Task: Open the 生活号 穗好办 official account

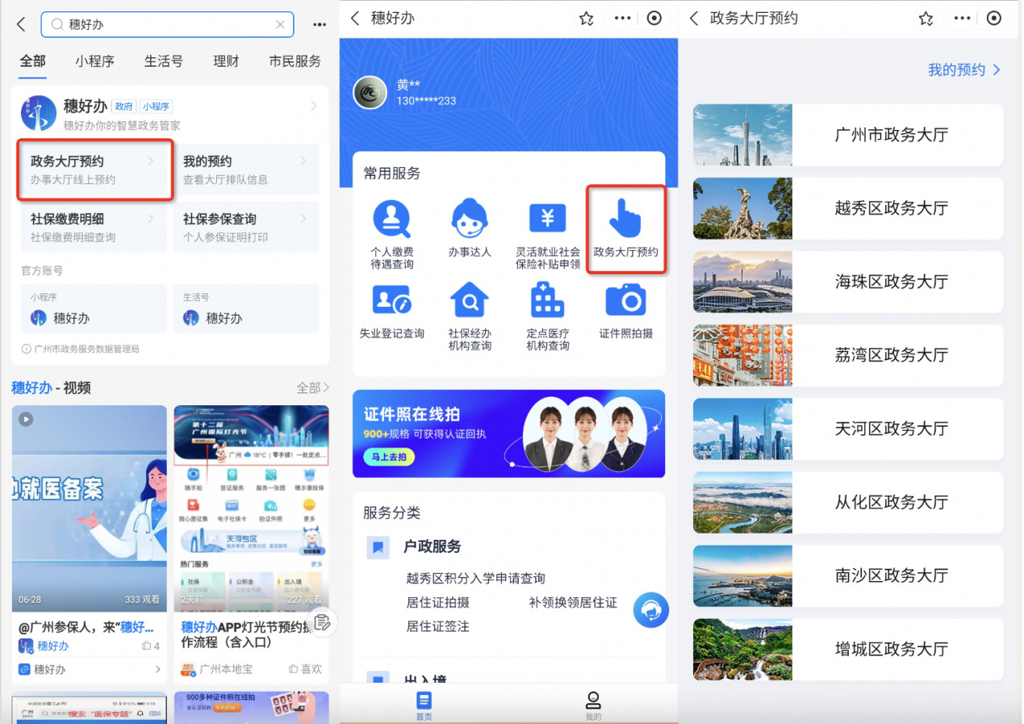Action: pos(245,308)
